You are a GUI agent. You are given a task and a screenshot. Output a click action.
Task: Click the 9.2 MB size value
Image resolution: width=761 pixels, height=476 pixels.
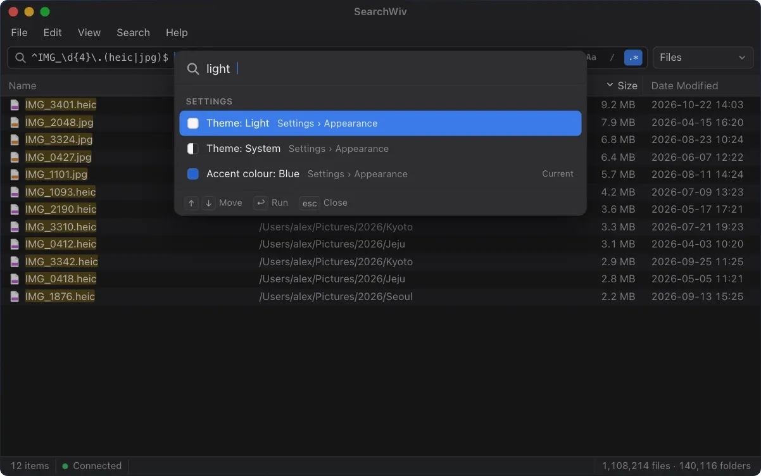(618, 105)
